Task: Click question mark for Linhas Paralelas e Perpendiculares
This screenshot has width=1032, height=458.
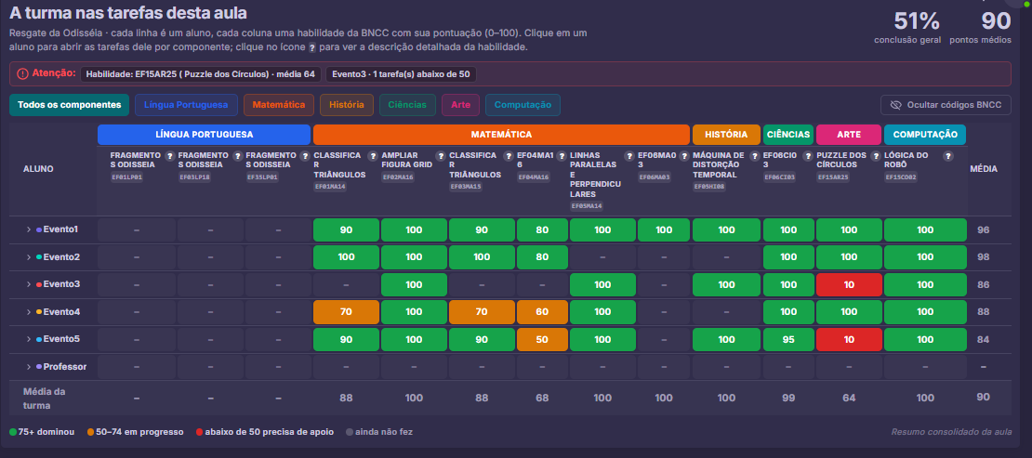Action: click(x=629, y=156)
